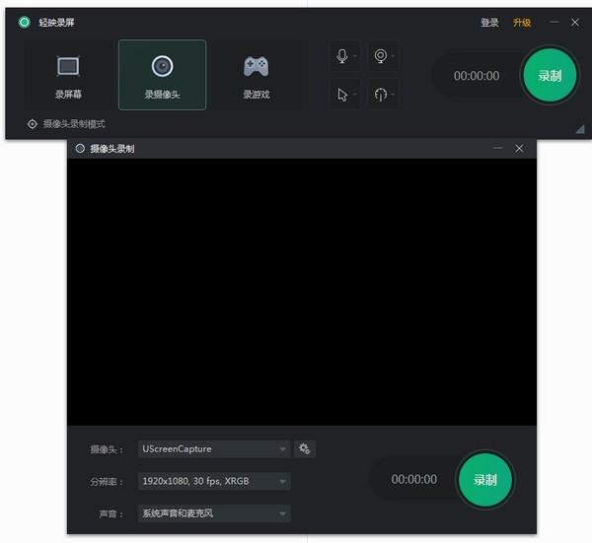Viewport: 592px width, 543px height.
Task: Open the 声音 audio source dropdown
Action: [x=214, y=513]
